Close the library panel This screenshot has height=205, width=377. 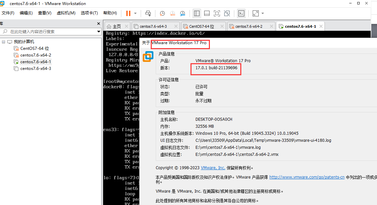(x=98, y=24)
